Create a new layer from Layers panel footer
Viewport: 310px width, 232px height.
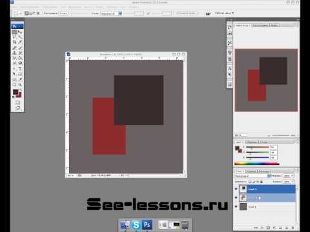[287, 227]
